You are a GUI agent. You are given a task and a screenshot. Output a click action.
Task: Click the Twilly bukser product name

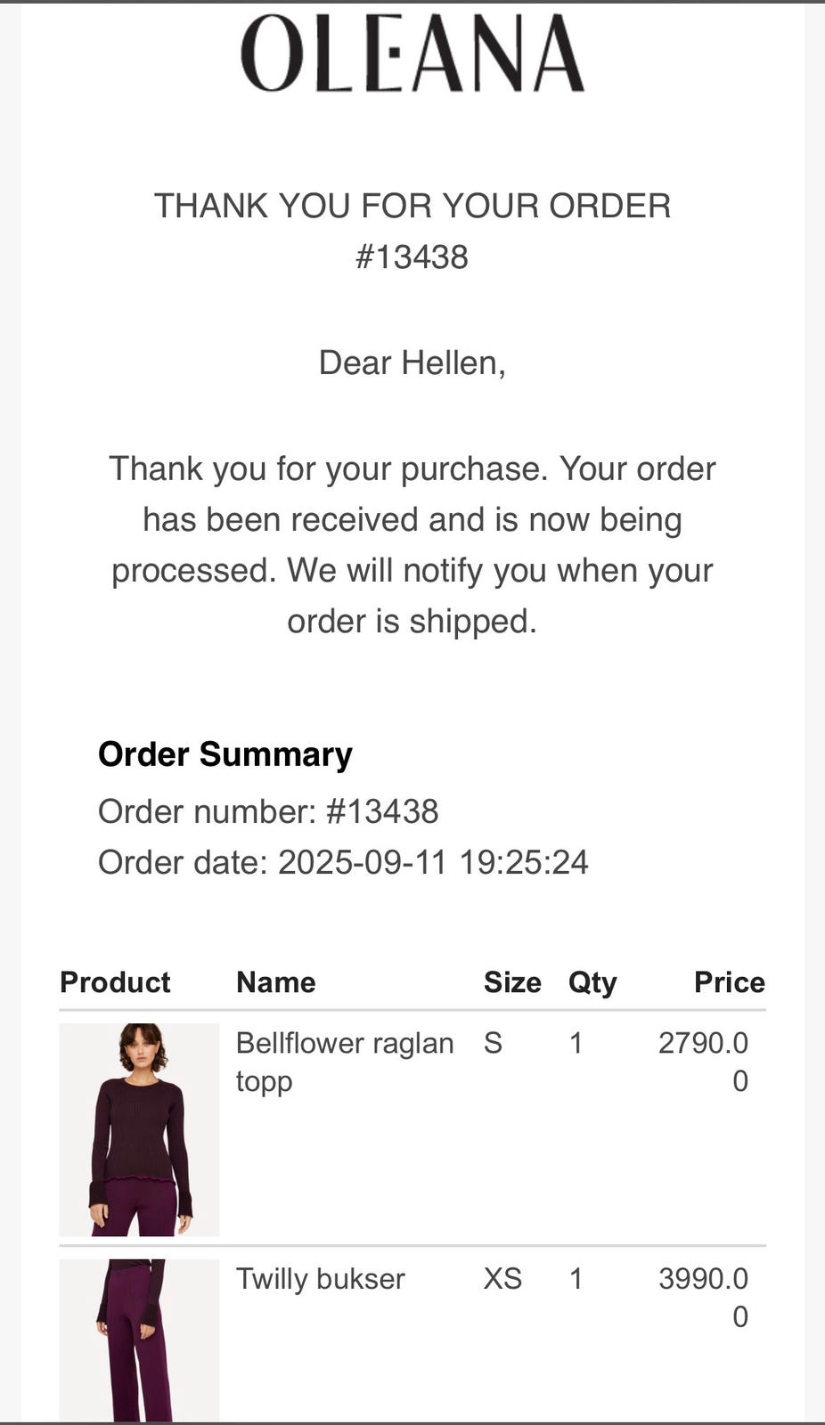[320, 1279]
